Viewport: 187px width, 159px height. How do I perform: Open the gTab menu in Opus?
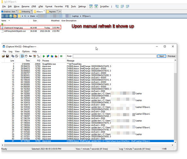click(x=41, y=6)
